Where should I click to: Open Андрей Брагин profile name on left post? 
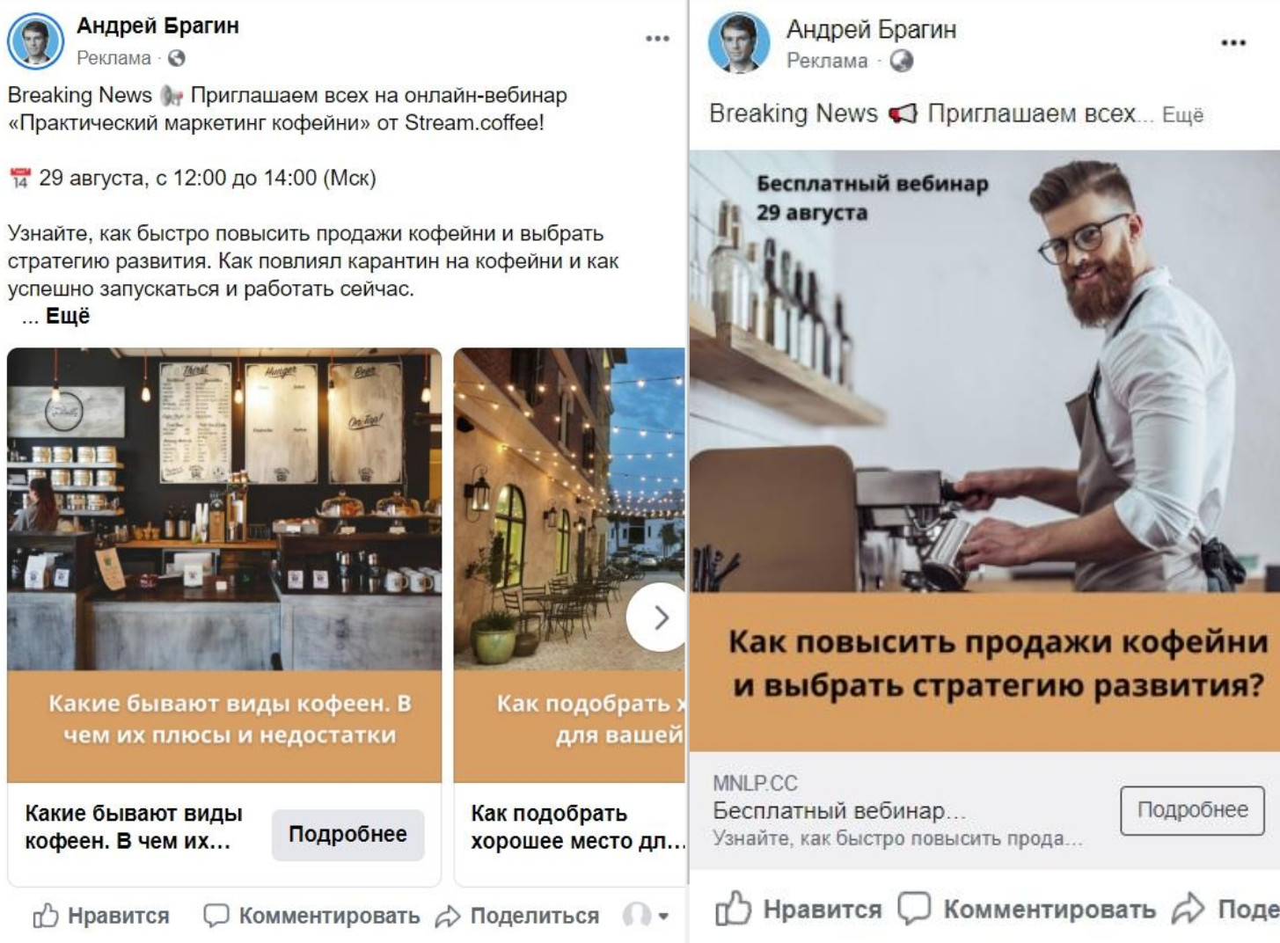click(157, 26)
